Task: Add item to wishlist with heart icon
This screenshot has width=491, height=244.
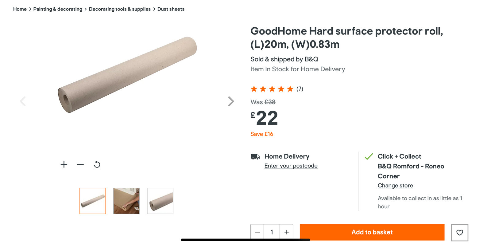Action: coord(459,233)
